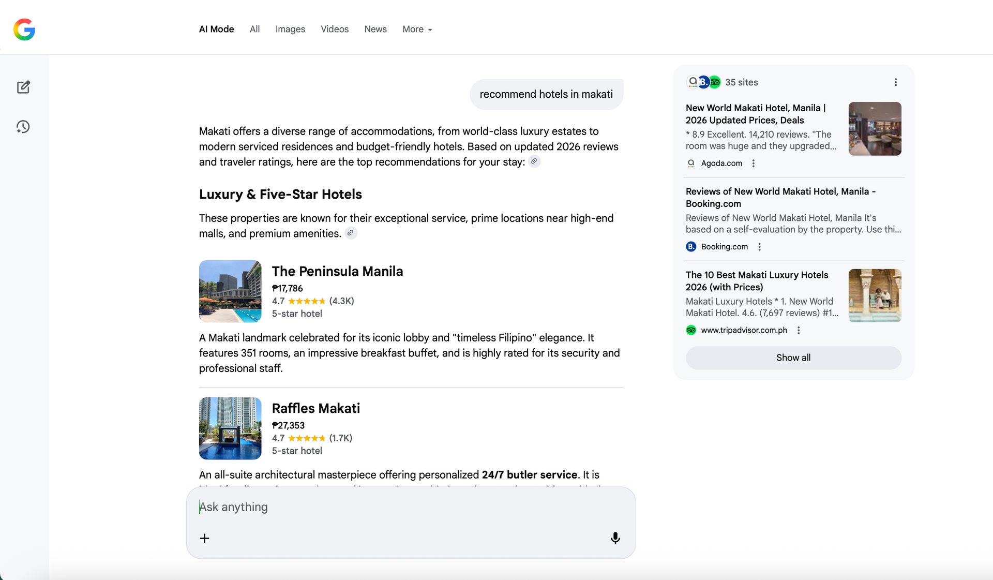Click the Show all sources button
Viewport: 993px width, 580px height.
click(x=793, y=358)
